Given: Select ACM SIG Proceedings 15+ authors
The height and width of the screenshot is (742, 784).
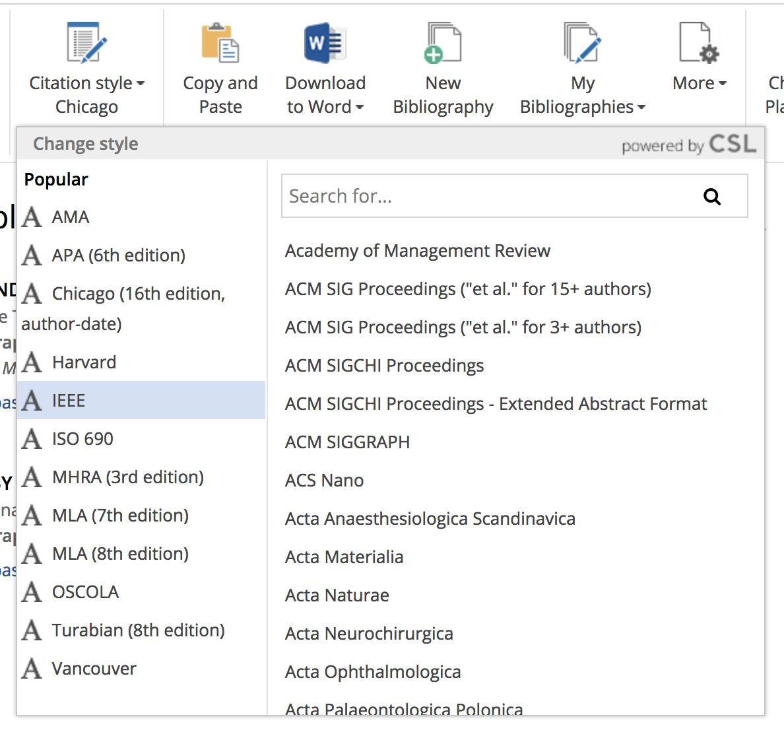Looking at the screenshot, I should pyautogui.click(x=468, y=289).
